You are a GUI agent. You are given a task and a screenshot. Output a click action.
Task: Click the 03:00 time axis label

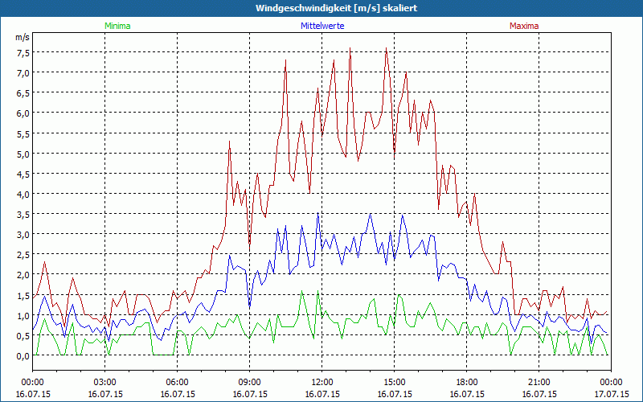(105, 383)
